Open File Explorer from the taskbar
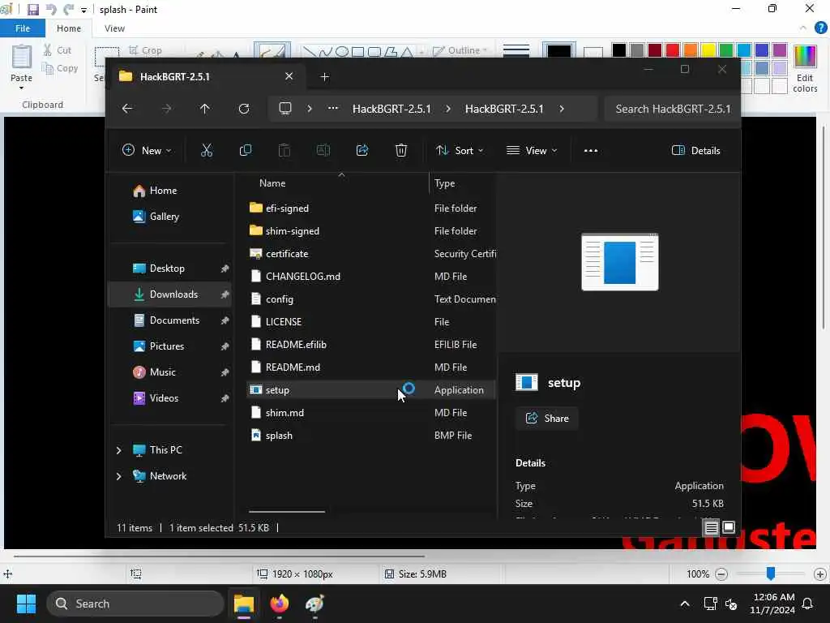Viewport: 830px width, 623px height. coord(244,604)
